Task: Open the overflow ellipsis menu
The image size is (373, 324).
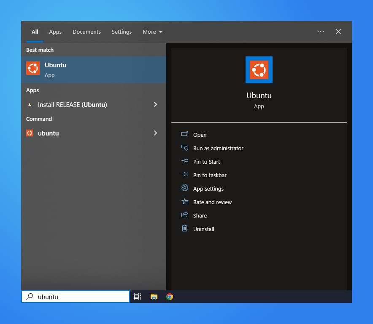Action: click(x=320, y=32)
